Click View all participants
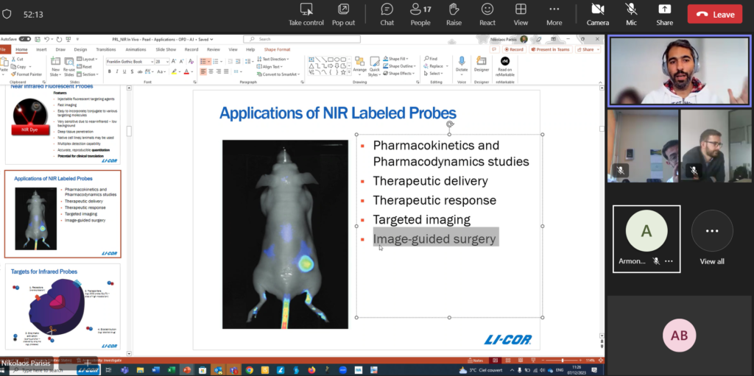Screen dimensions: 754x376 click(x=712, y=239)
